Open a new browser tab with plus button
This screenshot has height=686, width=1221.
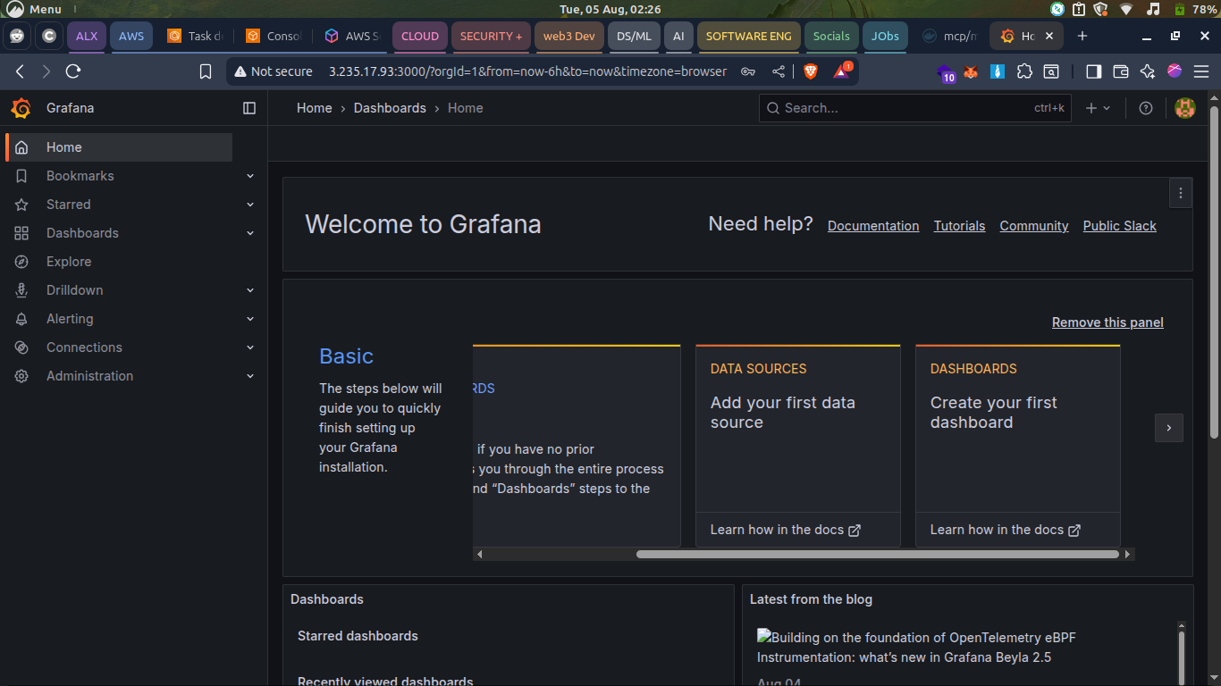1082,37
